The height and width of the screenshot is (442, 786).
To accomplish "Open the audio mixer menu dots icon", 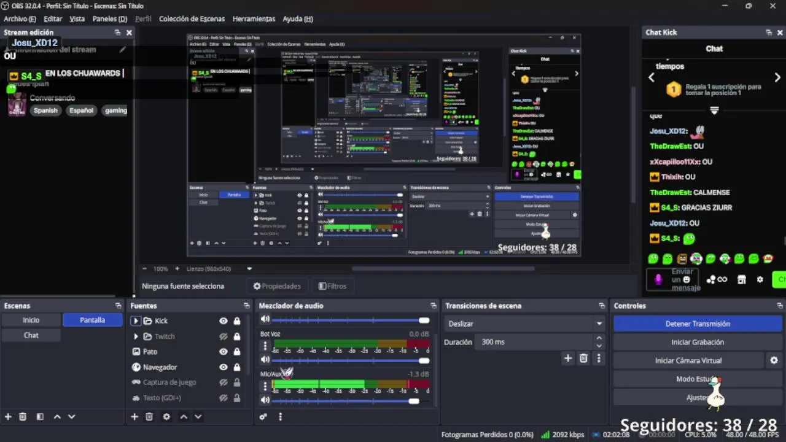I will (x=280, y=417).
